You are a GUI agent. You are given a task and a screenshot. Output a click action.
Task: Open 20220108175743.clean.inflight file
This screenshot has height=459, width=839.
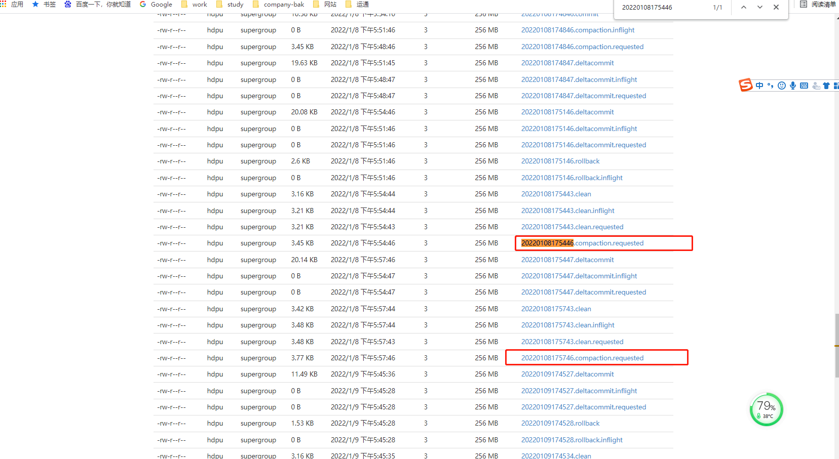[x=568, y=325]
